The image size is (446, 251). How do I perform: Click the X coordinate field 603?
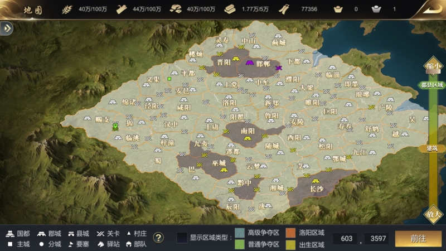(346, 239)
